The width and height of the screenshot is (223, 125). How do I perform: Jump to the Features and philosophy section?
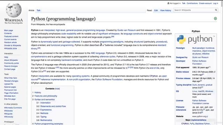(x=46, y=96)
